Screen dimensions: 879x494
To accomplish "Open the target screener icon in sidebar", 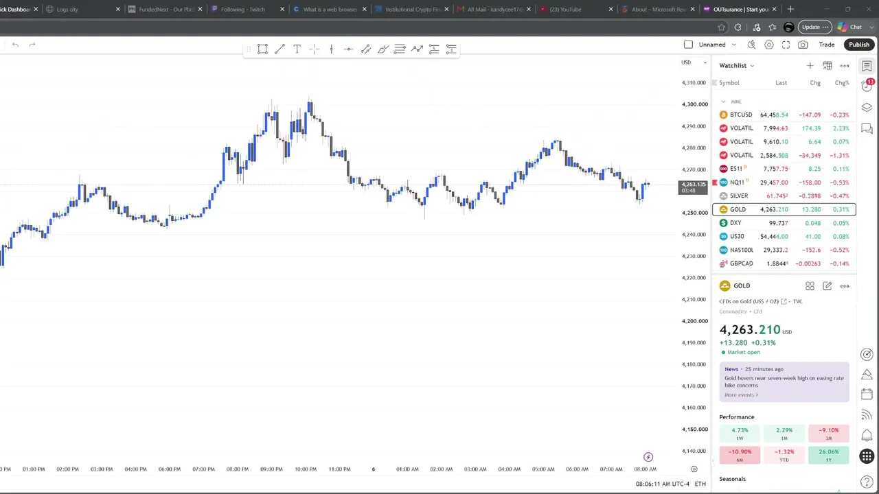I will coord(867,354).
